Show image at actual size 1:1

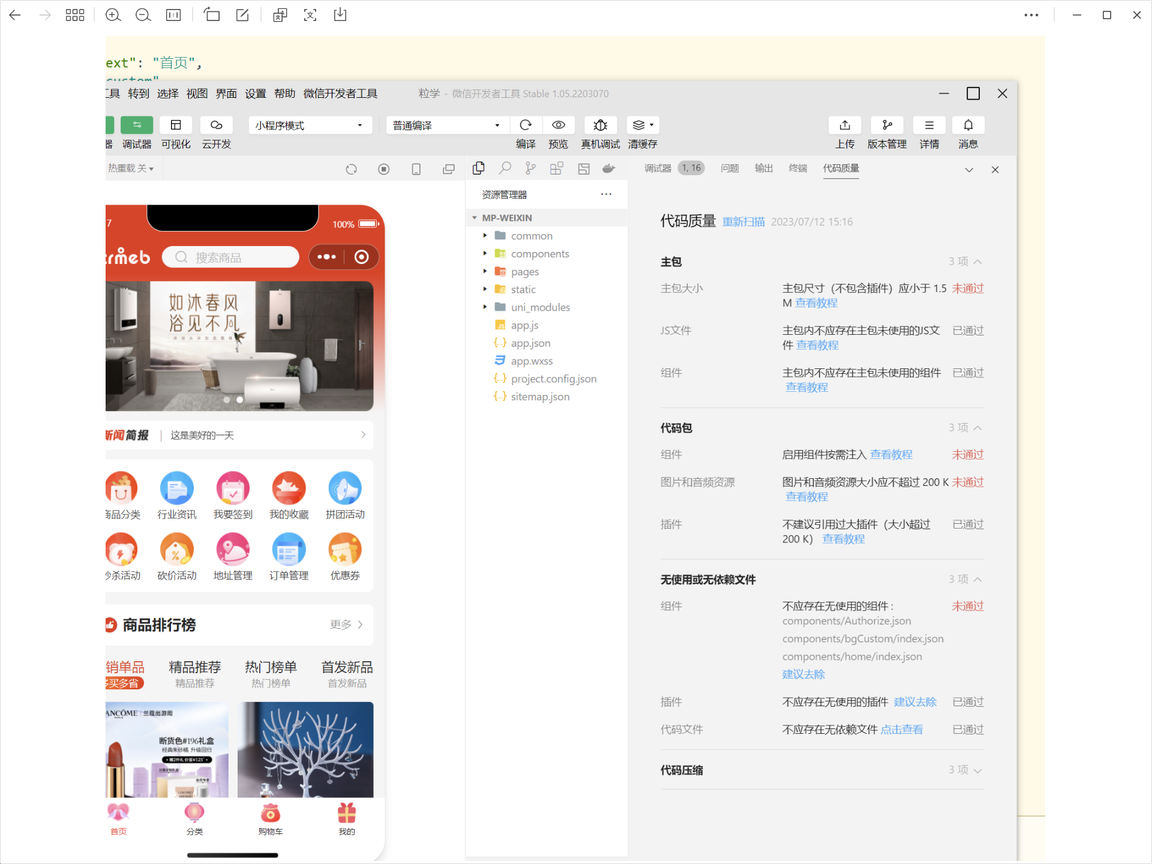click(173, 16)
